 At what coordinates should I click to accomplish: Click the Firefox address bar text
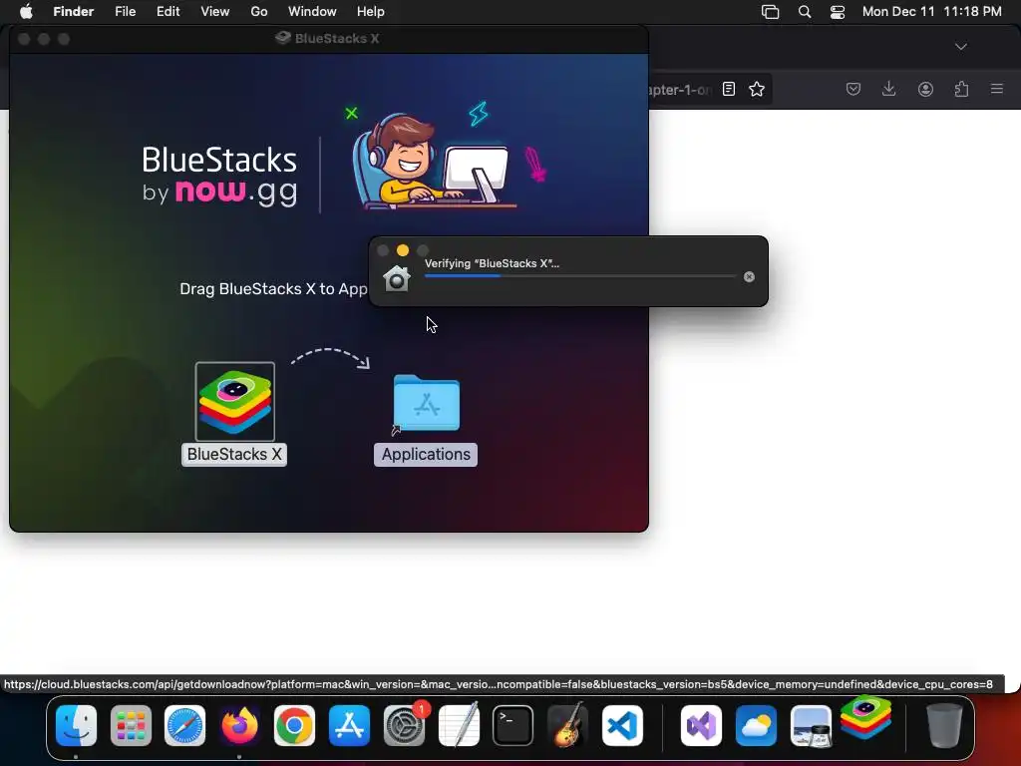(680, 90)
